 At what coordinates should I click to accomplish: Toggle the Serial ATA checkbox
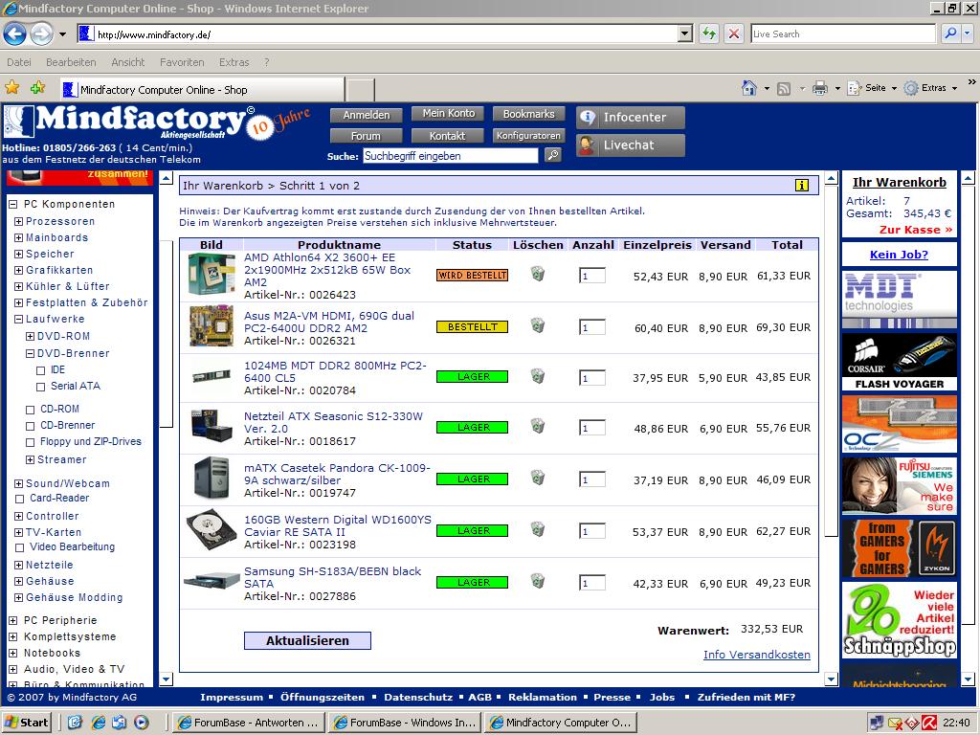[40, 387]
